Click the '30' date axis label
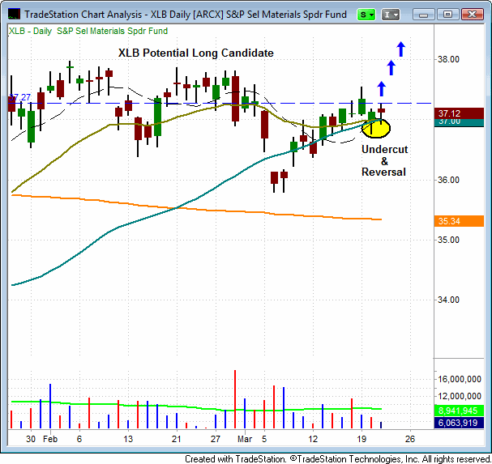The height and width of the screenshot is (464, 492). pos(31,439)
